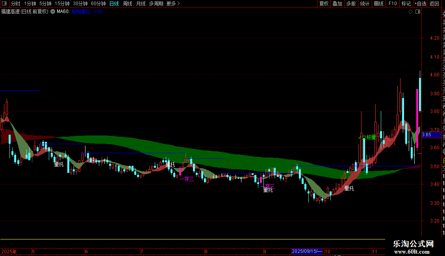Switch to 分时 intraday view
Viewport: 445px width, 256px height.
pyautogui.click(x=16, y=4)
